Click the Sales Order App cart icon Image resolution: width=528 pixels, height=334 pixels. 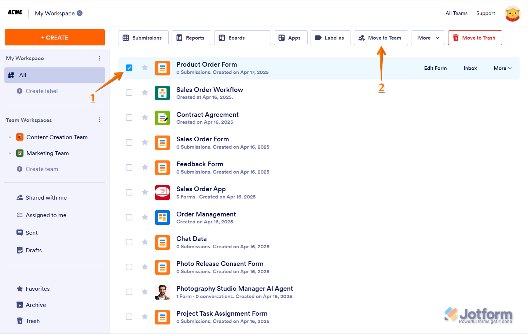click(162, 192)
